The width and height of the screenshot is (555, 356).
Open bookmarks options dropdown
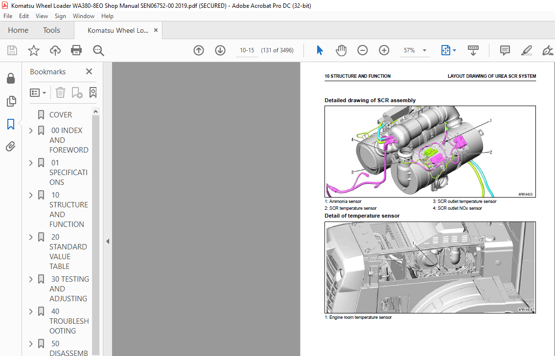(38, 92)
